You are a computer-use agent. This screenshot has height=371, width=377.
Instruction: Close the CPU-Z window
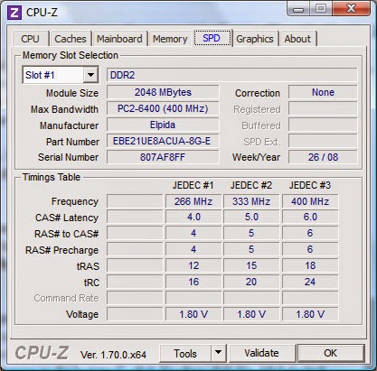pyautogui.click(x=351, y=8)
